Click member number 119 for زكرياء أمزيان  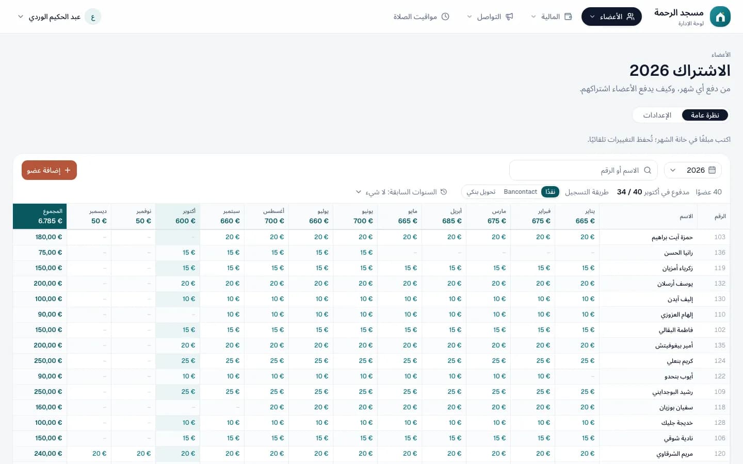point(720,268)
